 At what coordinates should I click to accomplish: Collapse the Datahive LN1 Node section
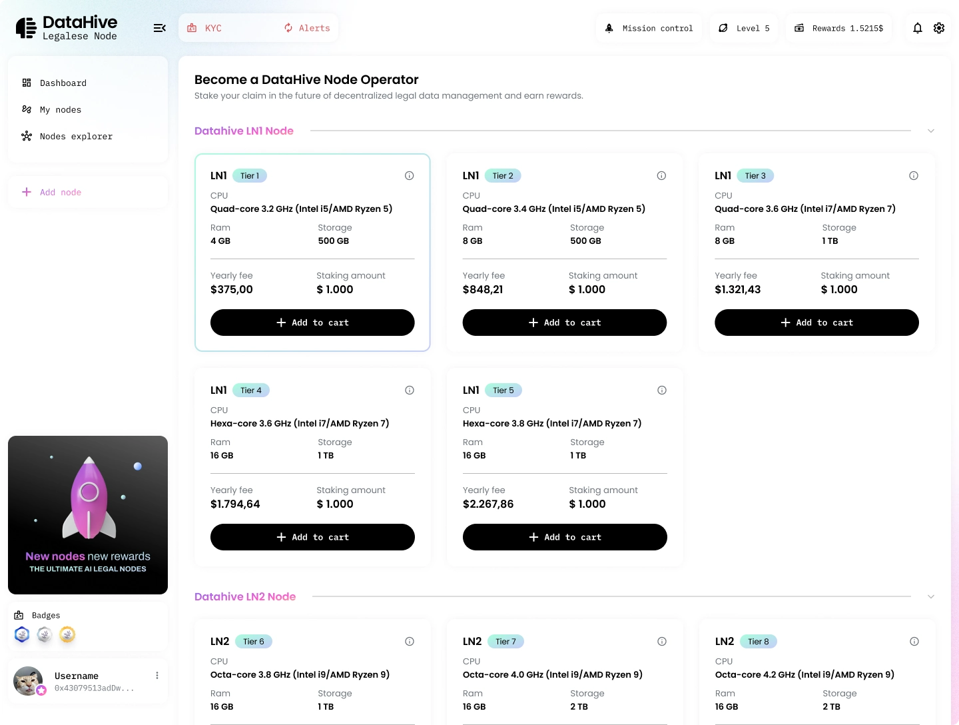click(931, 131)
